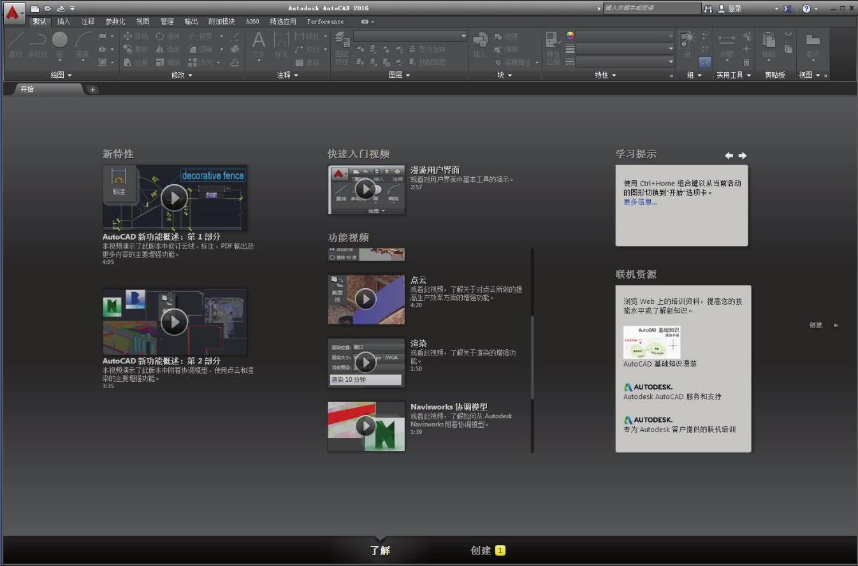Select the Copy (复制) tool
Image resolution: width=858 pixels, height=566 pixels.
(135, 49)
